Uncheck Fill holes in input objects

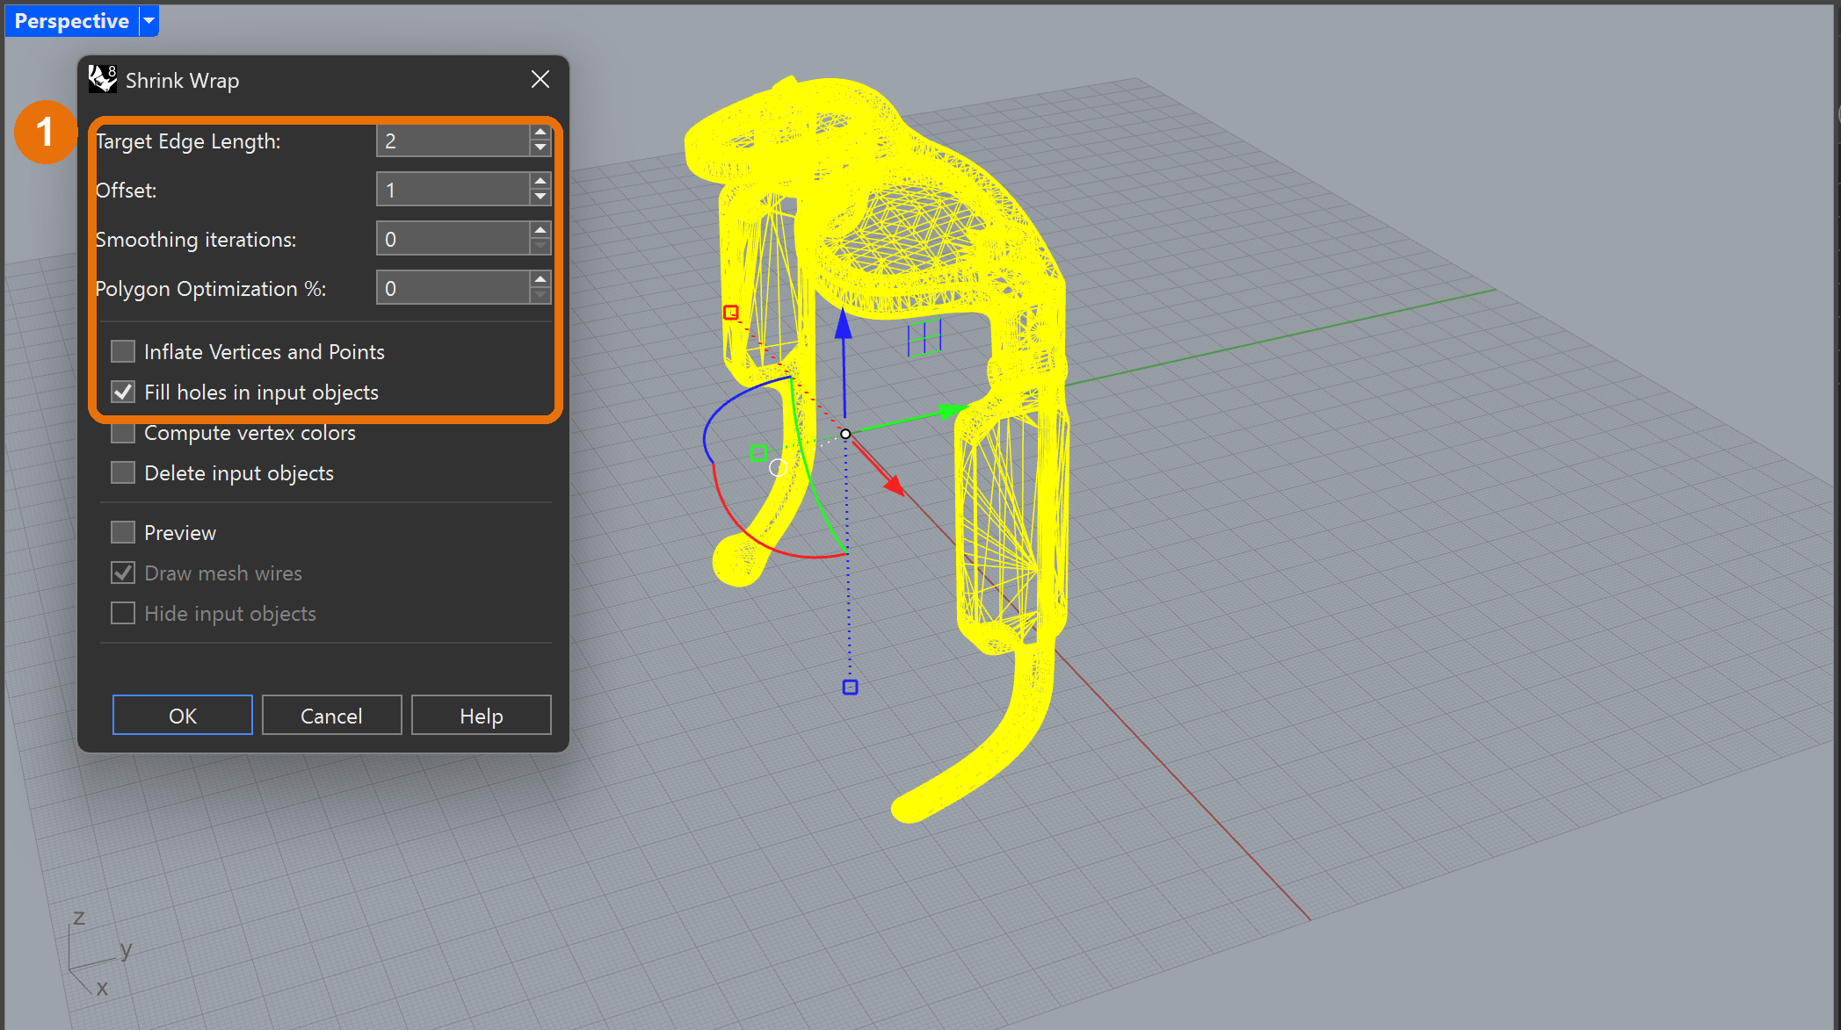[x=123, y=392]
